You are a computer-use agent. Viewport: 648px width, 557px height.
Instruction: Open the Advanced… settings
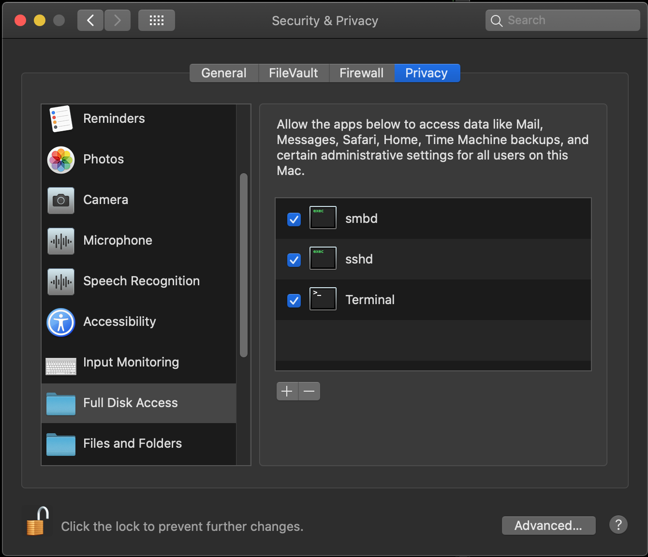[x=548, y=526]
